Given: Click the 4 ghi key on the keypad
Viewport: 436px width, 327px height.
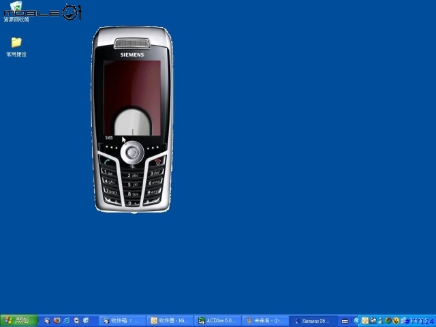Looking at the screenshot, I should pos(110,182).
